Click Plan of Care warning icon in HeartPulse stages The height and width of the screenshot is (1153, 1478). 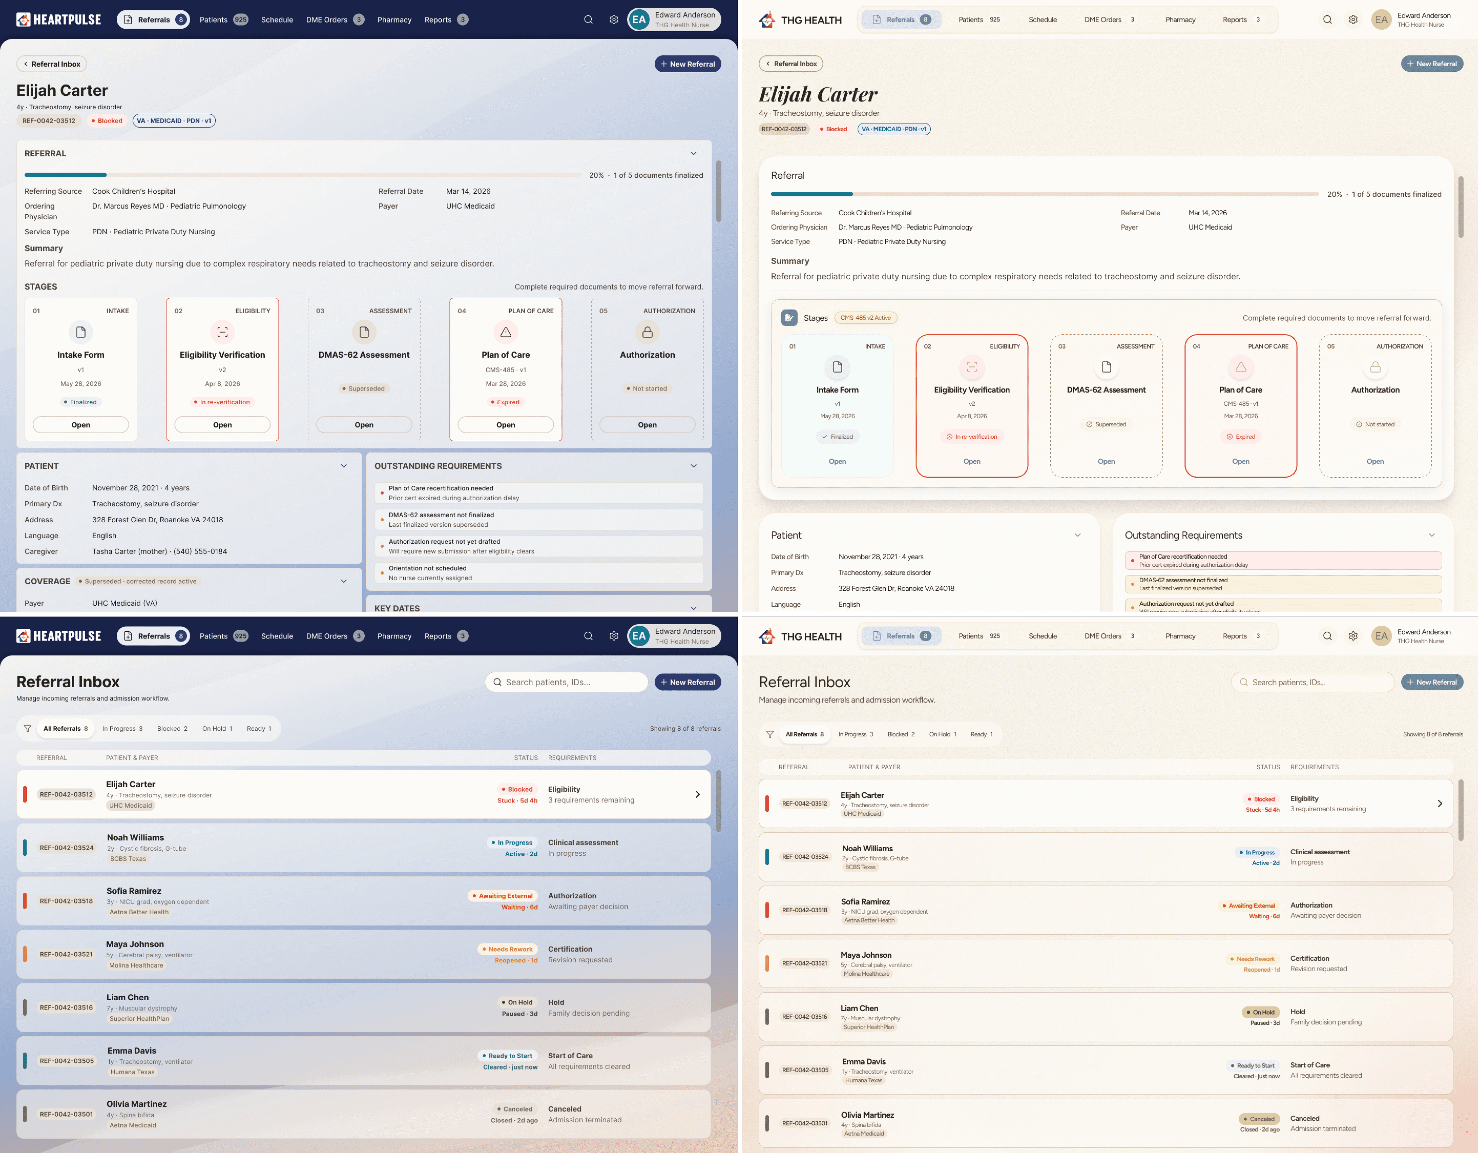tap(505, 332)
